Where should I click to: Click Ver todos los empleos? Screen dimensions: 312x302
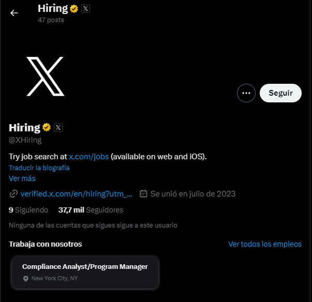click(264, 244)
